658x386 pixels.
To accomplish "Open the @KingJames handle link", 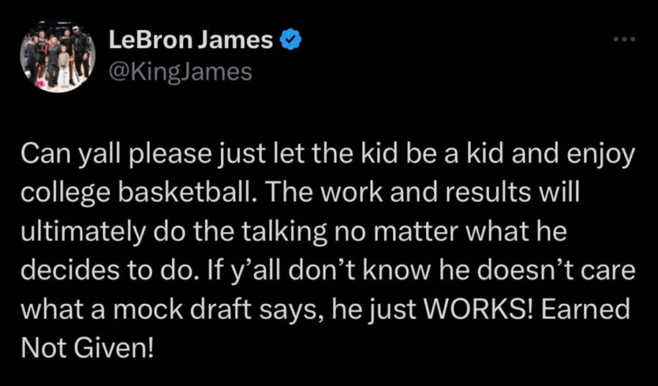I will coord(181,72).
